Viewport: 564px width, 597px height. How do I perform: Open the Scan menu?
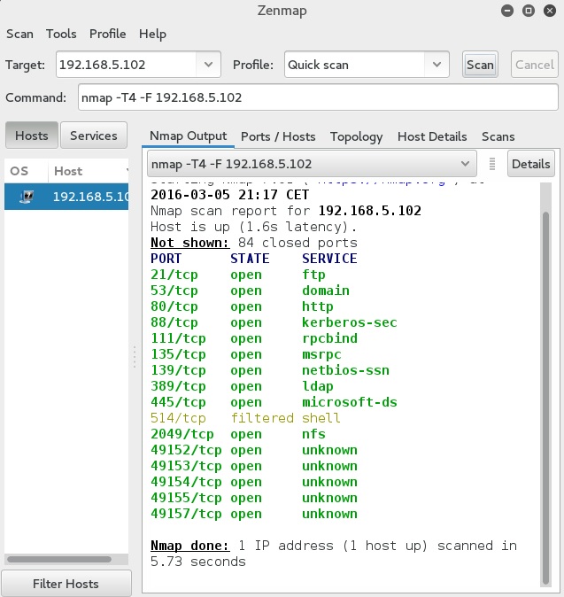[x=19, y=34]
